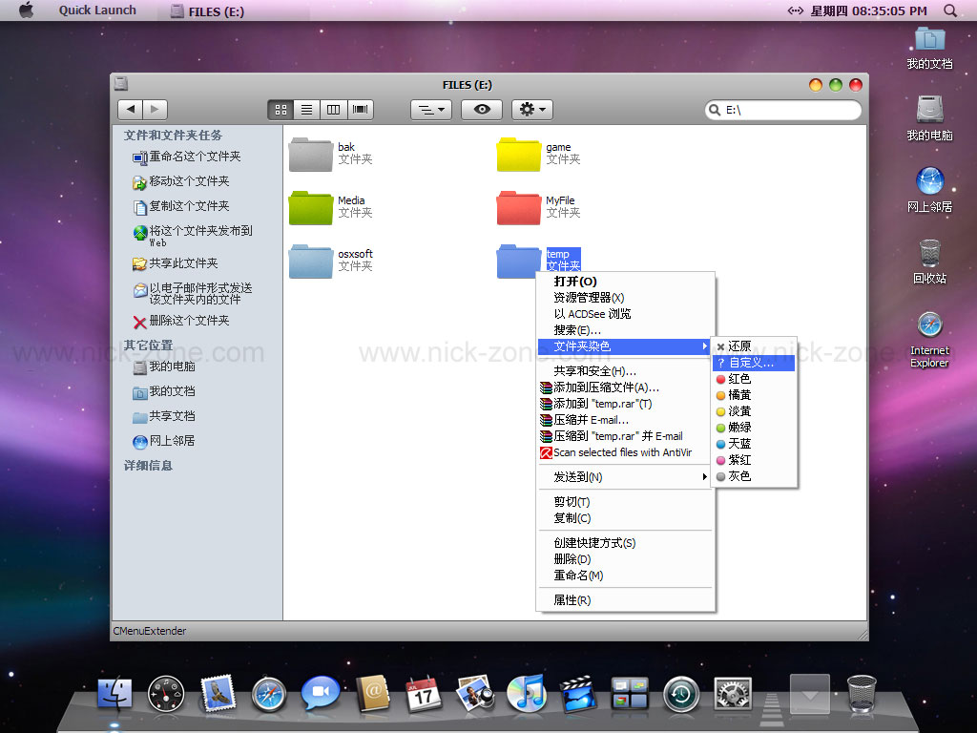Screen dimensions: 977x733
Task: Select 属性(R) in context menu
Action: click(572, 600)
